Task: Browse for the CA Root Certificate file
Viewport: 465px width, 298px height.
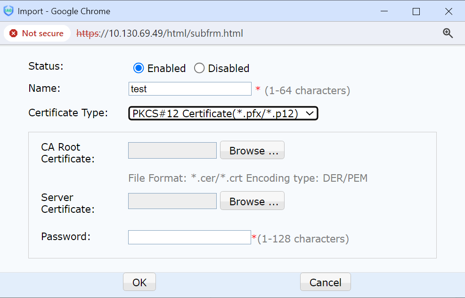Action: [252, 150]
